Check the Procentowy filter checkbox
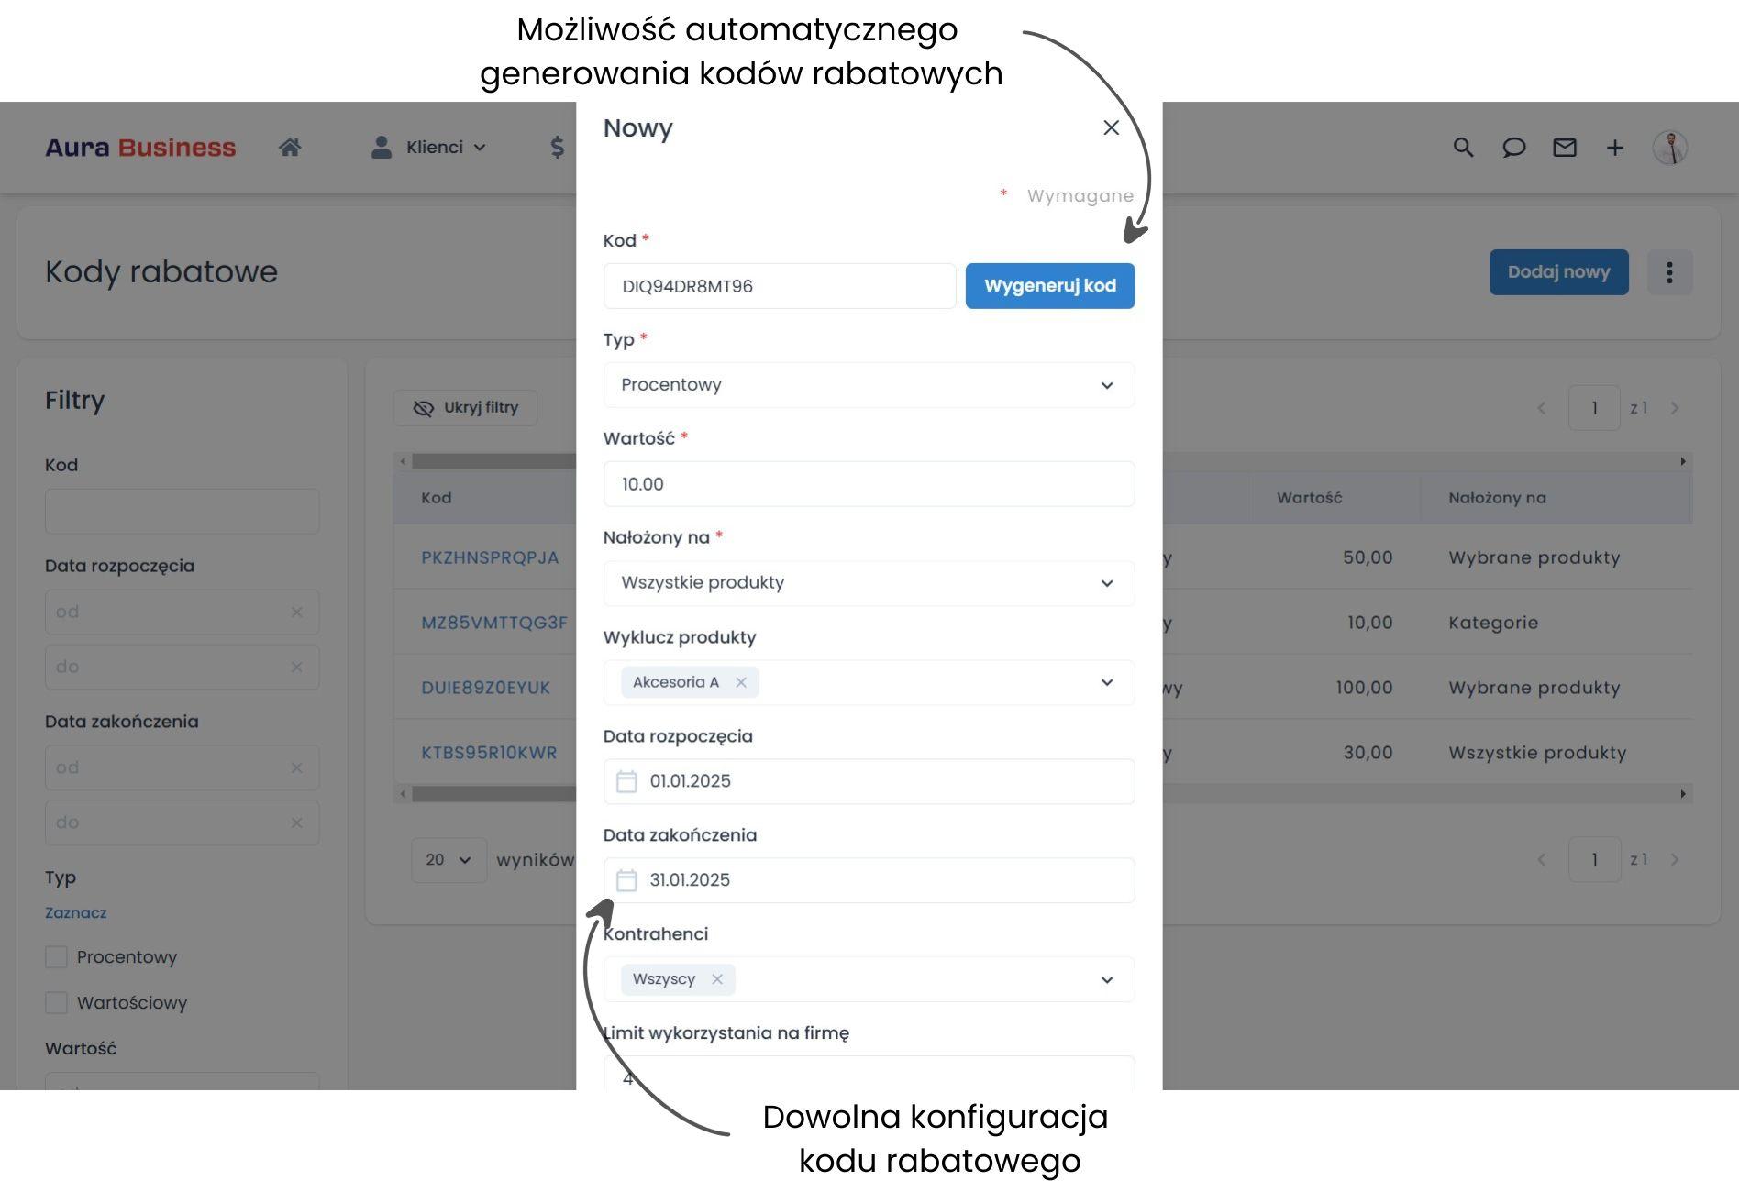The height and width of the screenshot is (1192, 1739). pyautogui.click(x=57, y=957)
